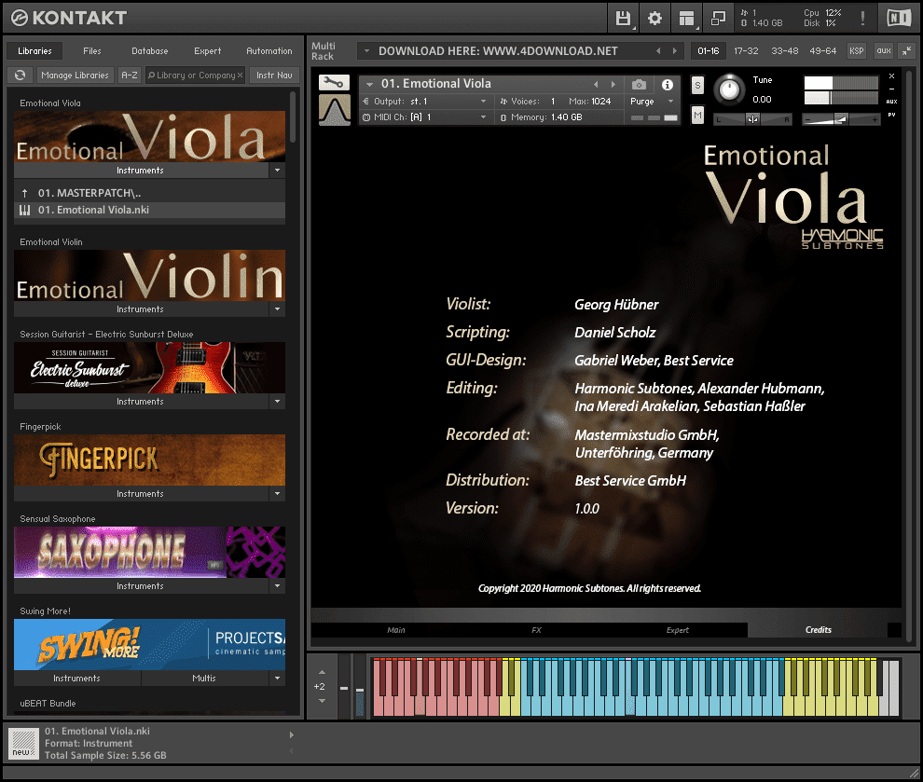Toggle the PV button on instrument
The height and width of the screenshot is (782, 923).
(x=891, y=115)
